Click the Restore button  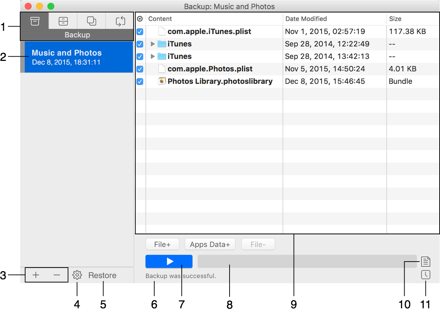(x=102, y=275)
